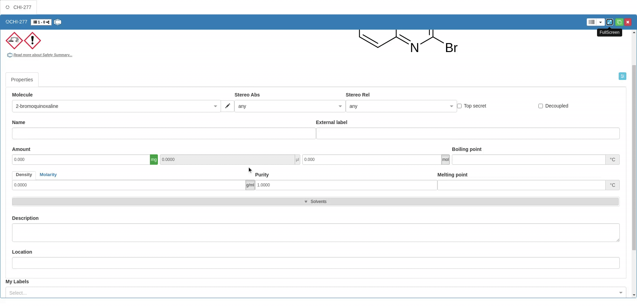The width and height of the screenshot is (637, 306).
Task: Switch to the Molarity tab
Action: pyautogui.click(x=48, y=175)
